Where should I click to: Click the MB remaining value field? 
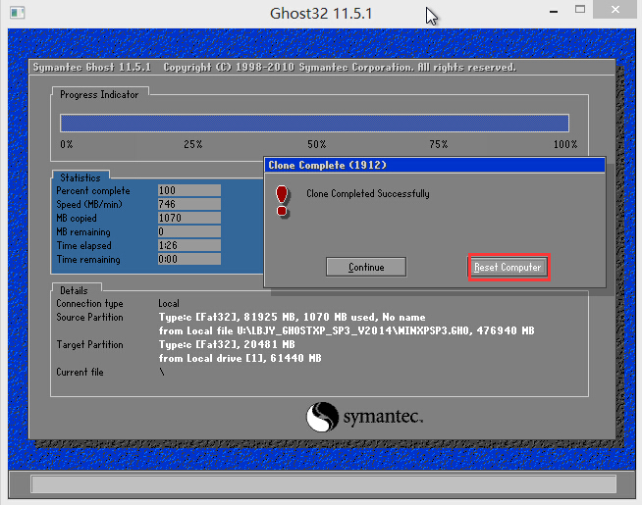(188, 231)
